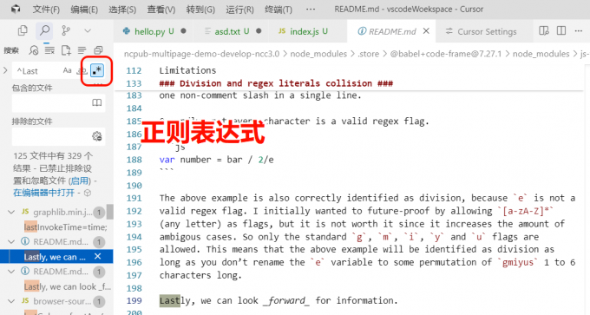This screenshot has height=315, width=590.
Task: Clear all search results
Action: click(49, 50)
